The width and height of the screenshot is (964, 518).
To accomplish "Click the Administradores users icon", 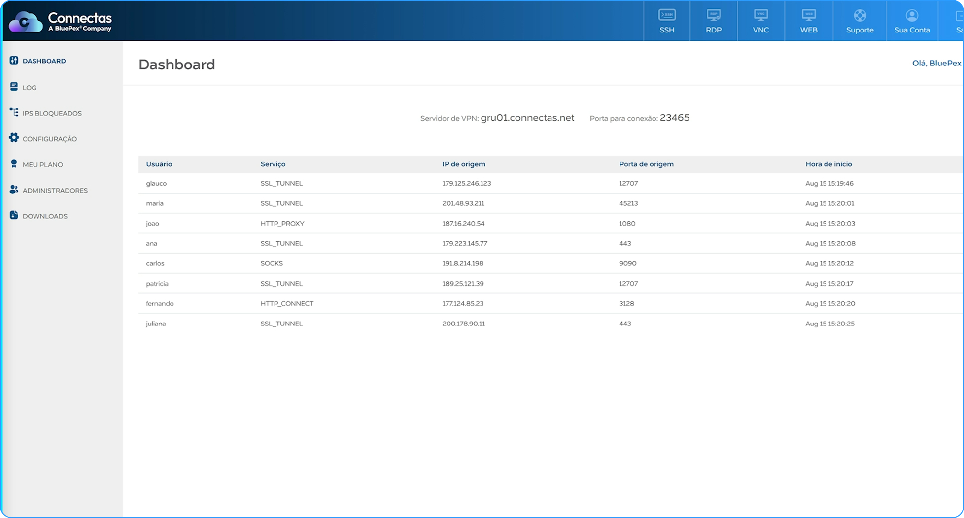I will pyautogui.click(x=14, y=189).
